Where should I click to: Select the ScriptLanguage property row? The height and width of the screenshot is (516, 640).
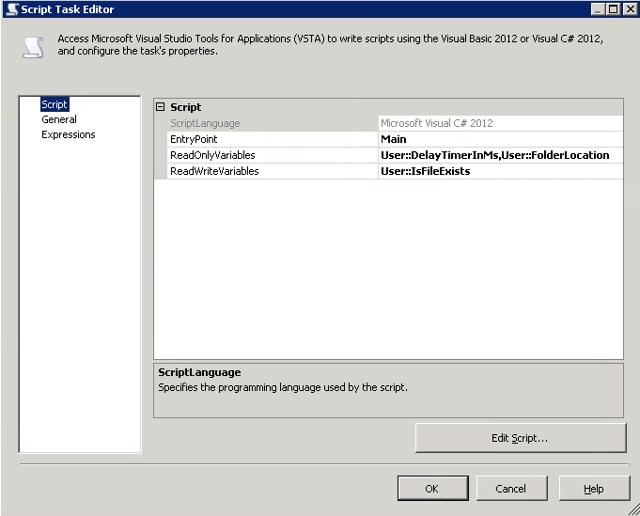[205, 123]
